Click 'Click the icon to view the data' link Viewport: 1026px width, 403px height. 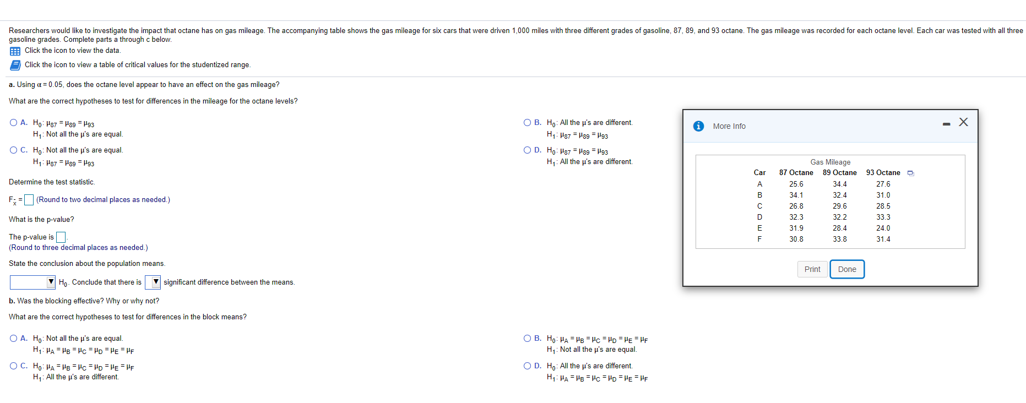[73, 51]
